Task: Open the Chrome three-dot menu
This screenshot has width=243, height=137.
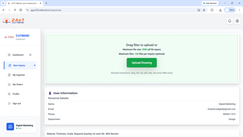Action: (239, 10)
